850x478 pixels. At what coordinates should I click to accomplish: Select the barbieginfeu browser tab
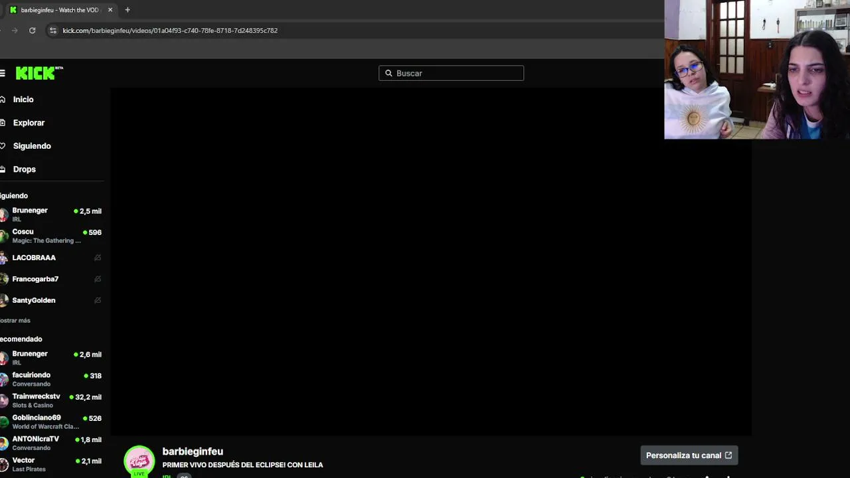[x=61, y=10]
